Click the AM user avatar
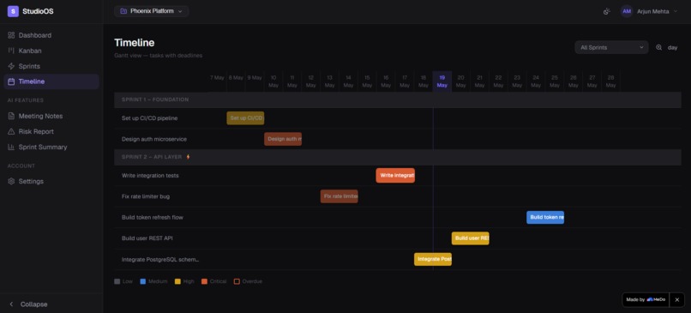 627,11
